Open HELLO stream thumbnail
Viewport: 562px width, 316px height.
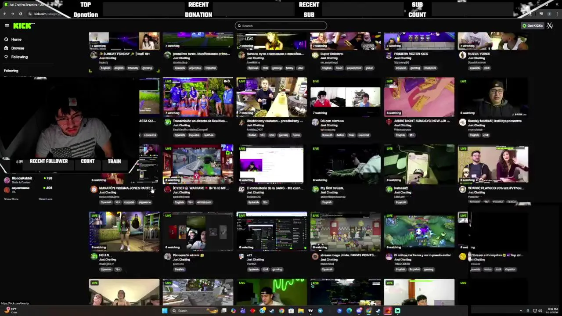[124, 232]
